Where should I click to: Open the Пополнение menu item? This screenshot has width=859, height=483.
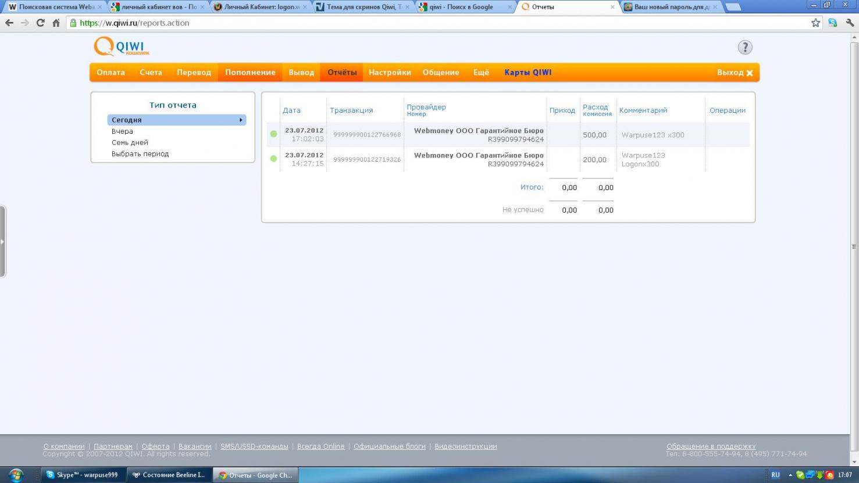250,73
